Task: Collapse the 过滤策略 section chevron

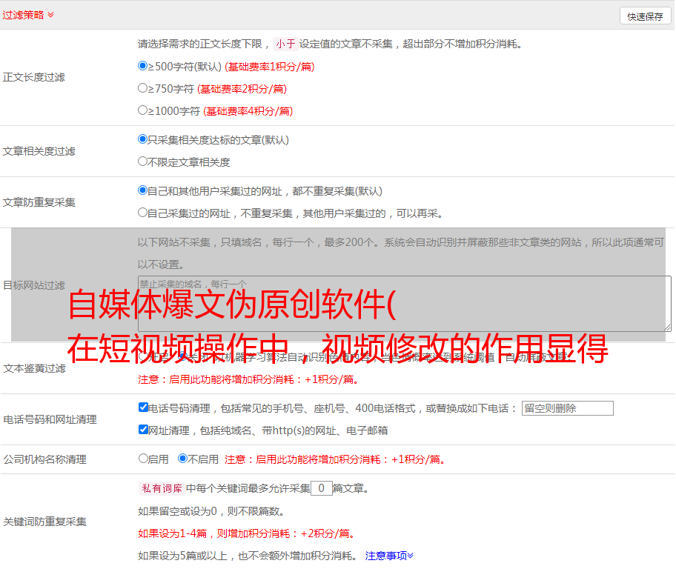Action: pos(50,15)
